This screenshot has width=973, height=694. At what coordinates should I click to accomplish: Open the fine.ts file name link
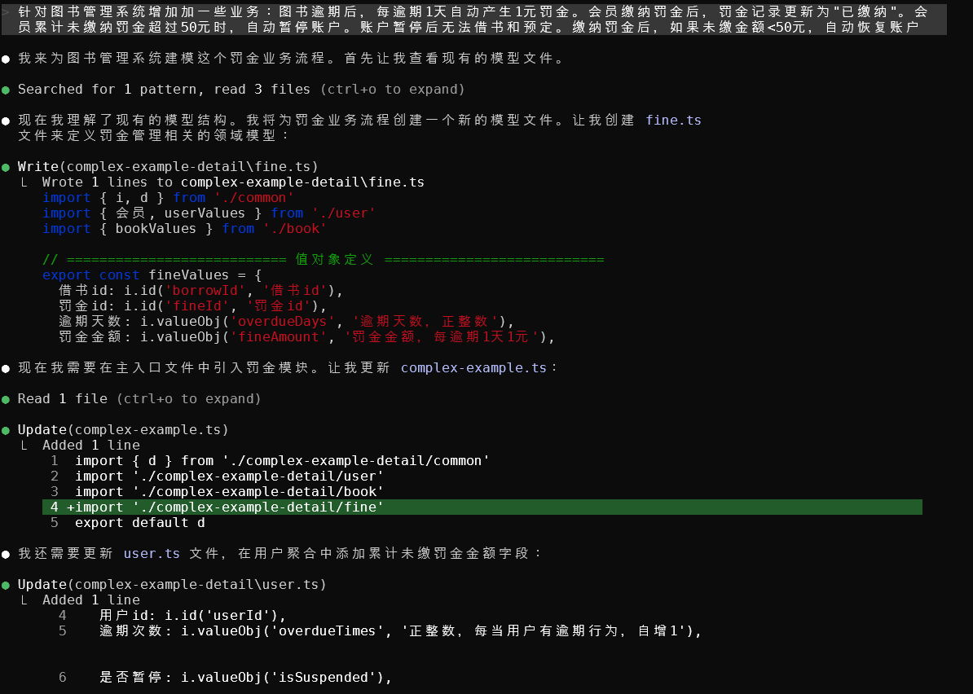coord(673,121)
